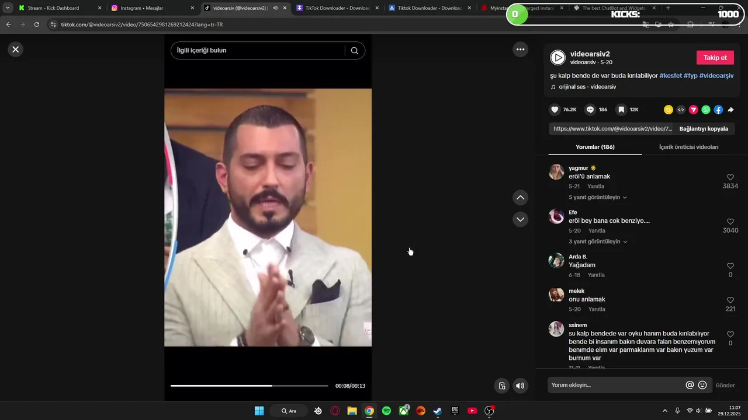The height and width of the screenshot is (420, 748).
Task: Open Chrome tab search dropdown arrow
Action: 8,8
